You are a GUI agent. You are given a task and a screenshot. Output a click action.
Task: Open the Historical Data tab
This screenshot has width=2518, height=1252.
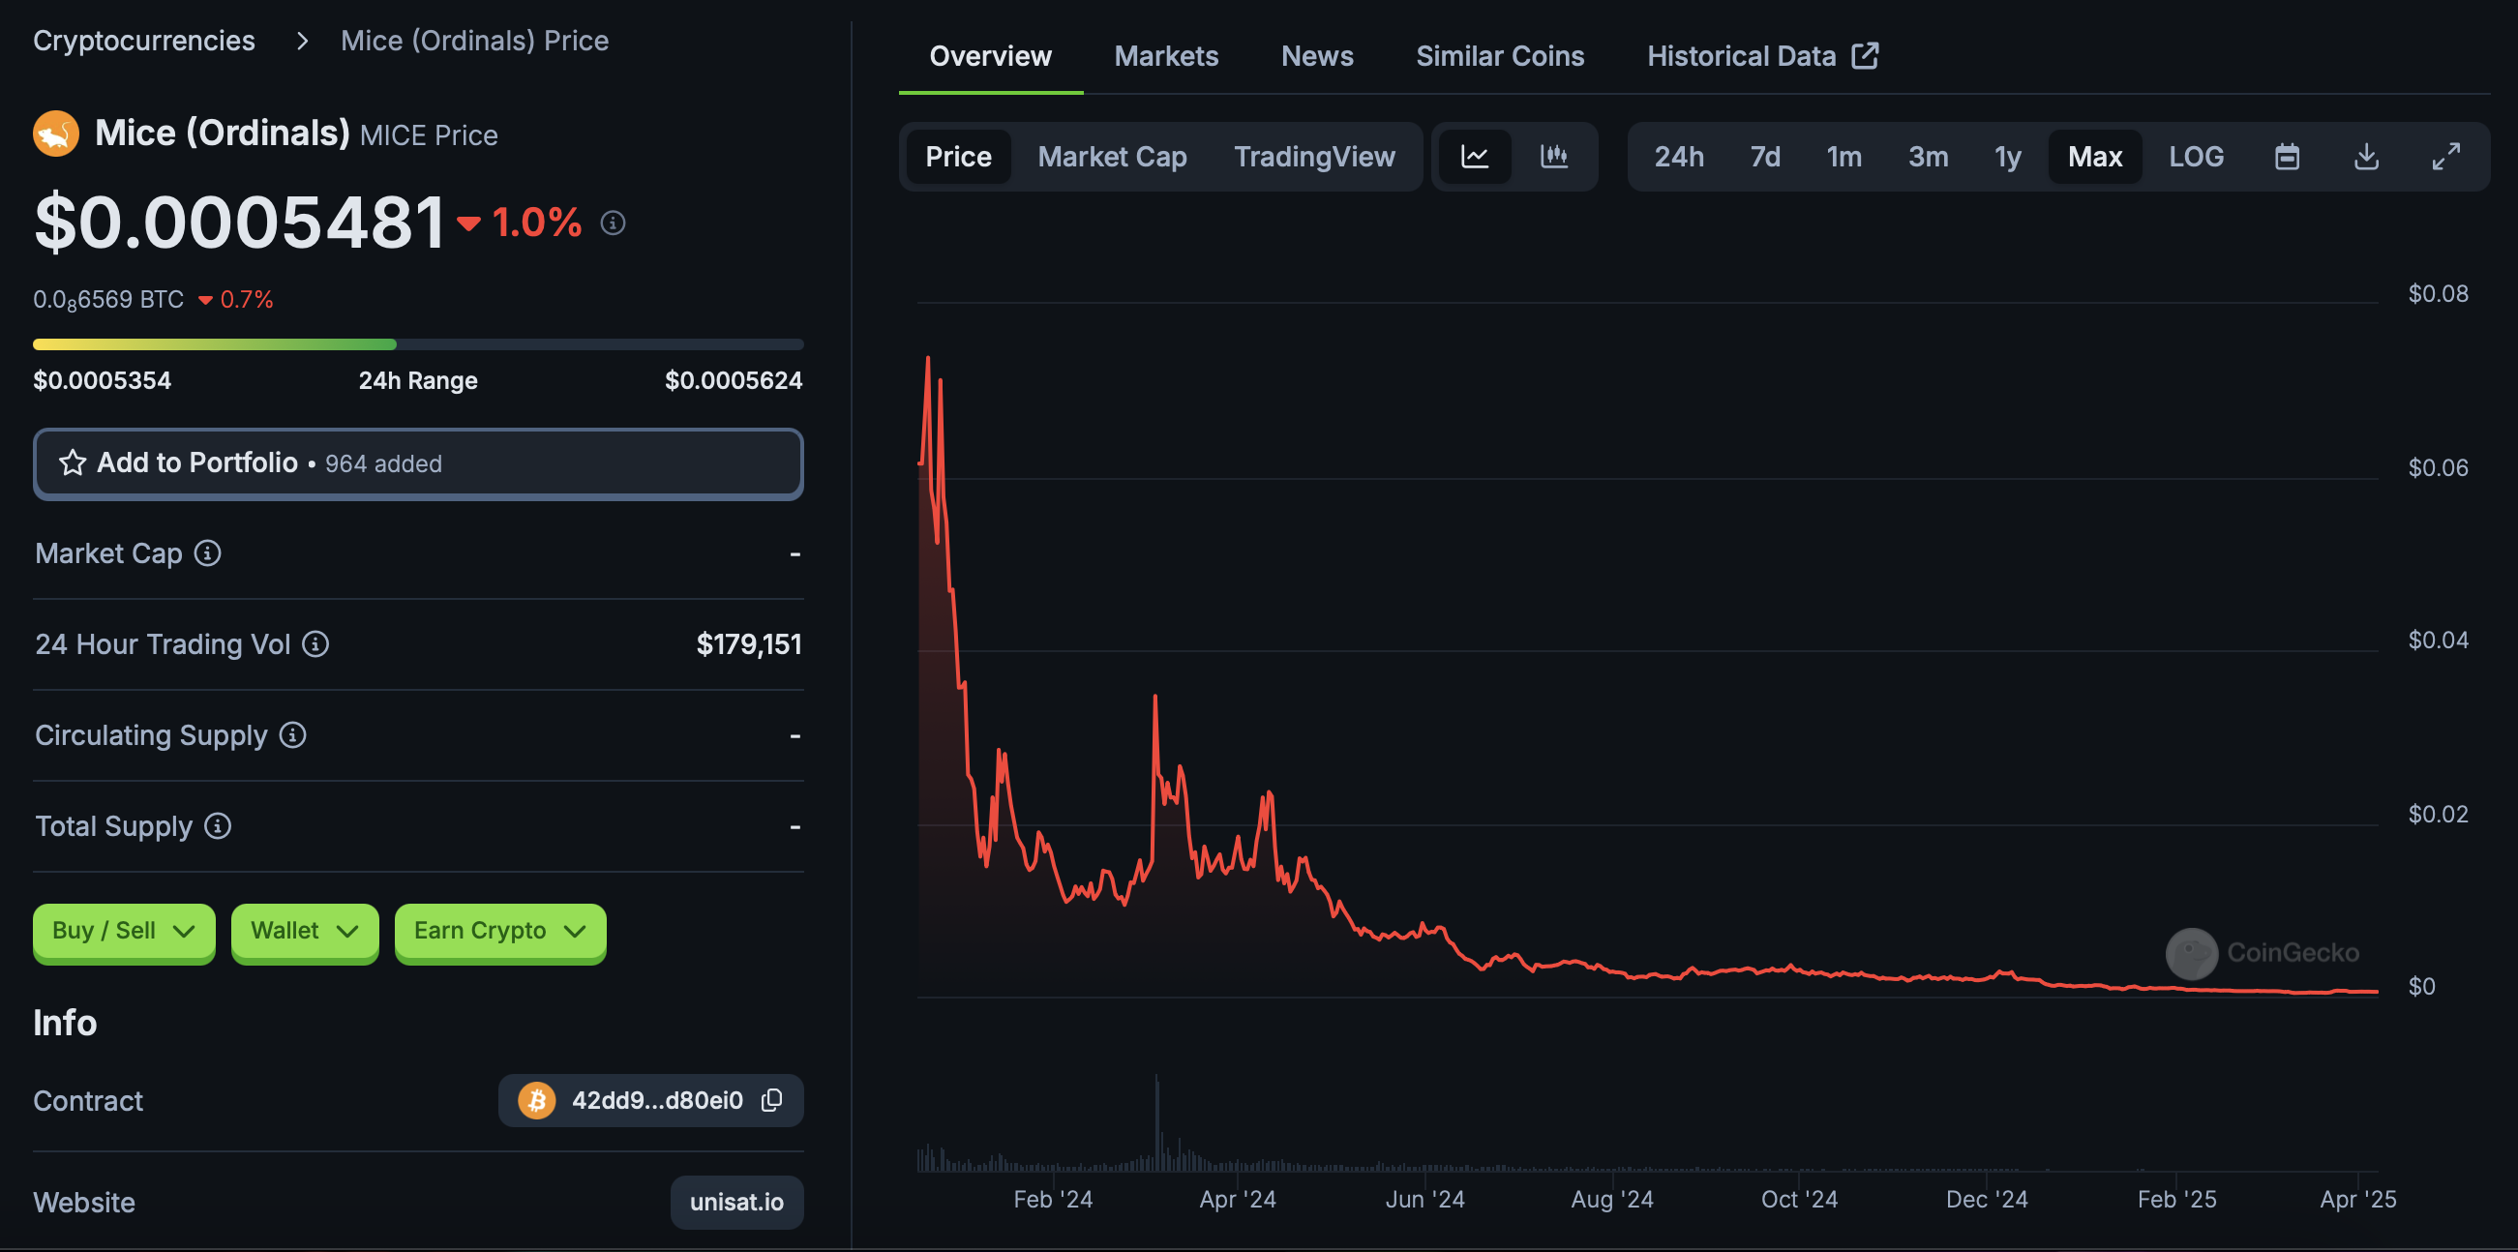1762,57
